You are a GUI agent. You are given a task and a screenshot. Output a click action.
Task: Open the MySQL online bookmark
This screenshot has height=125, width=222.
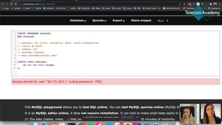point(152,8)
